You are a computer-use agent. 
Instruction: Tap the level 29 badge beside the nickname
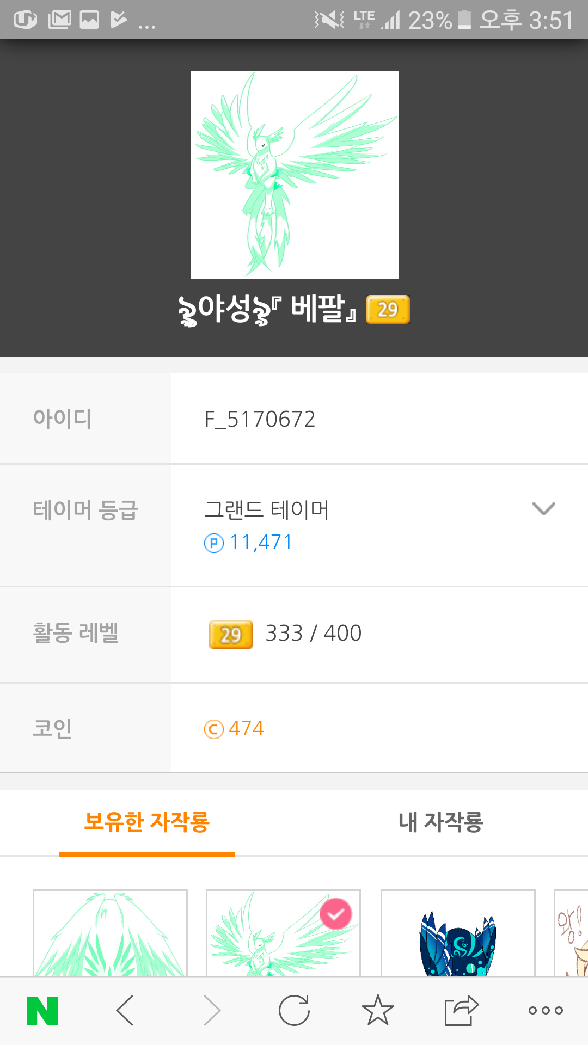tap(388, 310)
